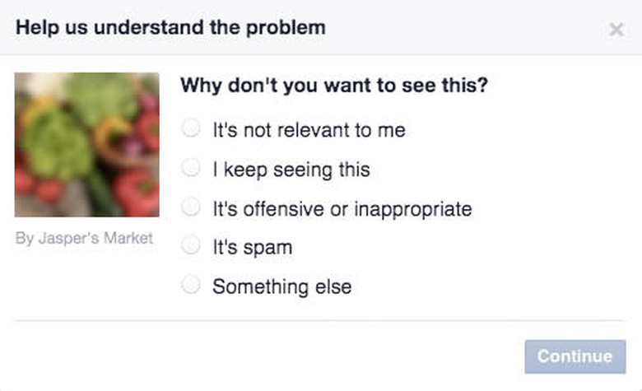Open the vegetable ad thumbnail image
This screenshot has height=391, width=642.
pos(87,145)
